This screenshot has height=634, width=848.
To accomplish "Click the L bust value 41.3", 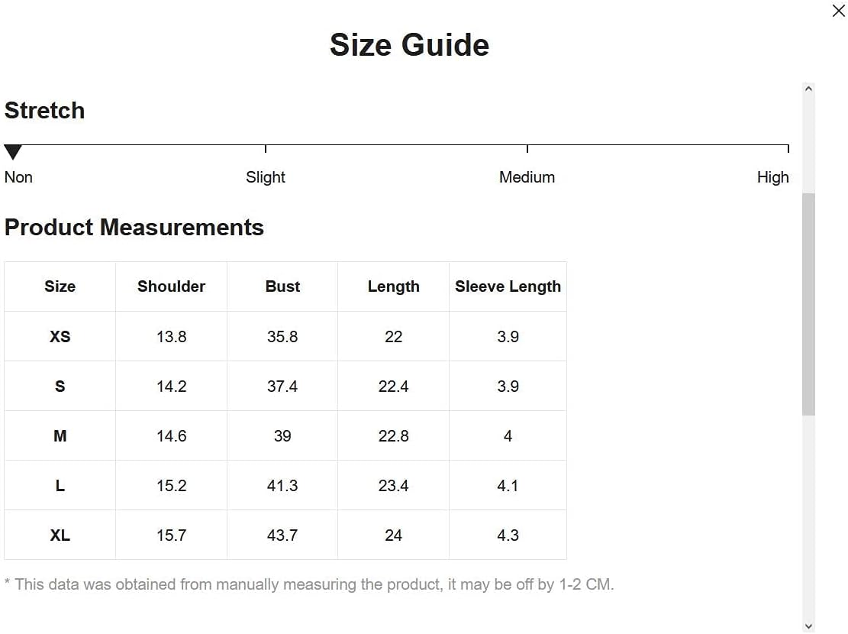I will (282, 486).
